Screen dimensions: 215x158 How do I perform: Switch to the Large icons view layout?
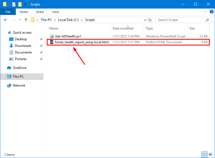click(211, 155)
